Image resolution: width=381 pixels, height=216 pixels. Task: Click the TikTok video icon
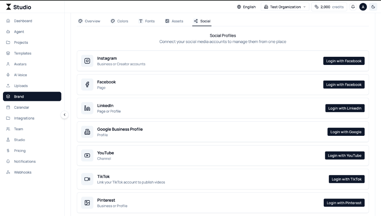87,179
